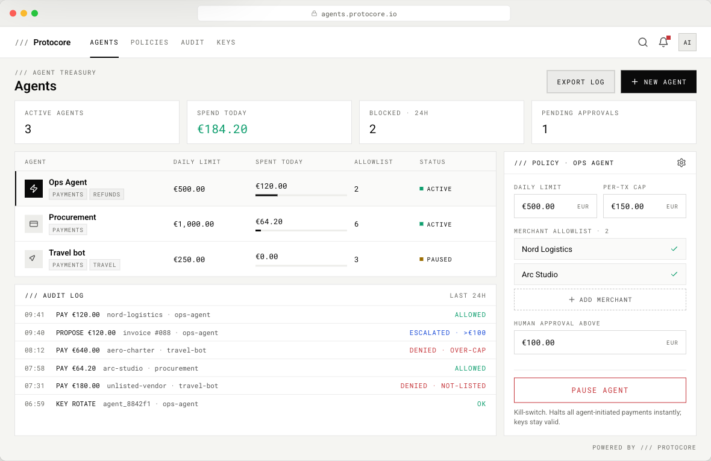711x461 pixels.
Task: Pause the Ops Agent with the kill-switch
Action: 600,390
